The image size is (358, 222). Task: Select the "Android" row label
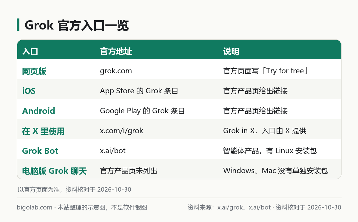coord(38,111)
